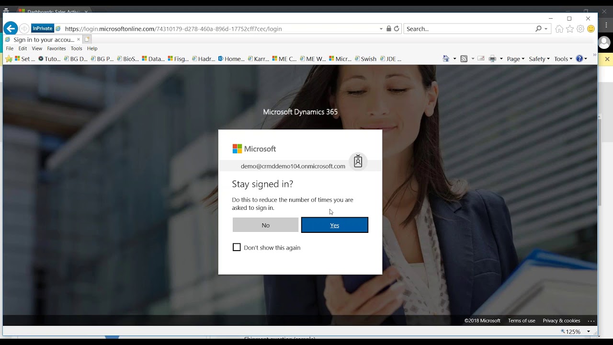This screenshot has height=345, width=613.
Task: Click the InPrivate badge
Action: pyautogui.click(x=43, y=29)
